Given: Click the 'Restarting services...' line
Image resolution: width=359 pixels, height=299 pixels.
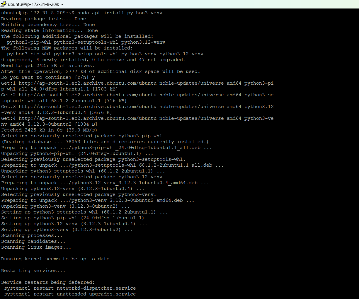Looking at the screenshot, I should (33, 271).
